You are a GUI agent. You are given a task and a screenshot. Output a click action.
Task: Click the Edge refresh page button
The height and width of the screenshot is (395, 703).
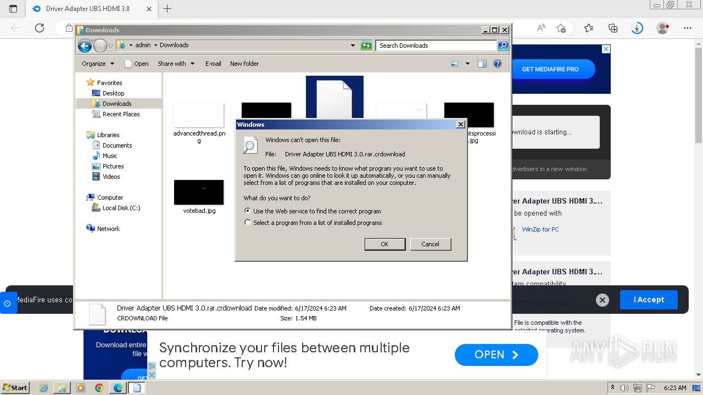pyautogui.click(x=39, y=28)
